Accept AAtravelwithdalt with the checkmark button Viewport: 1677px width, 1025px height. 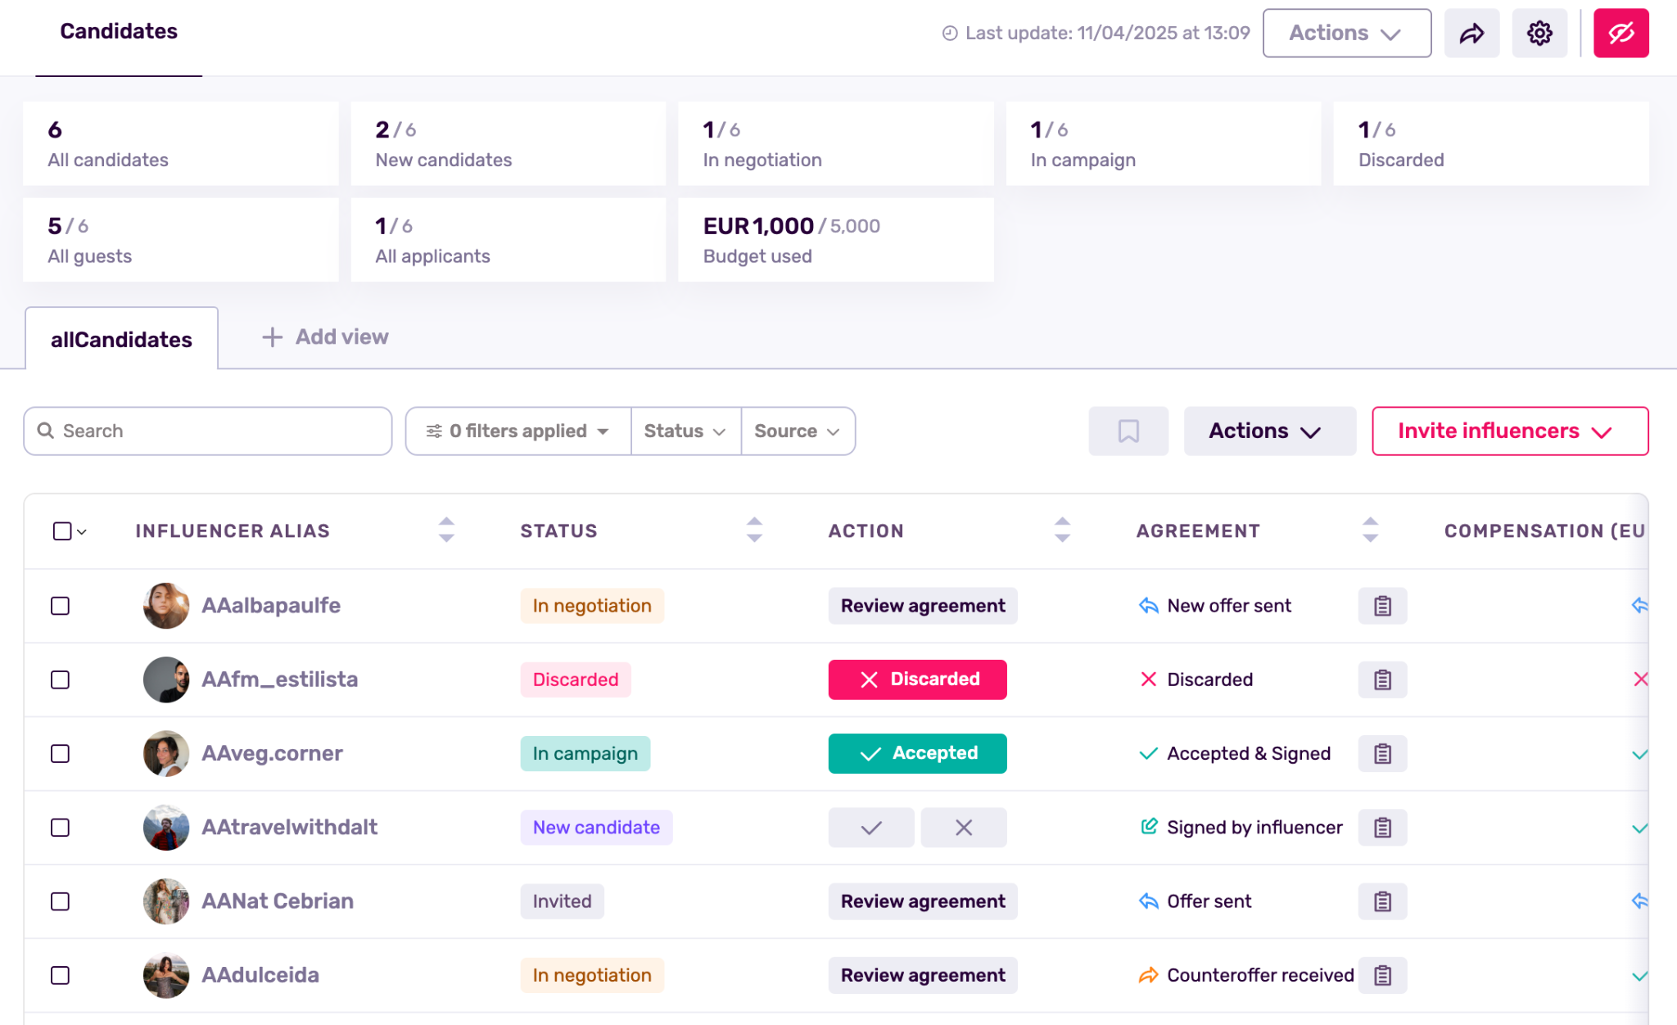pyautogui.click(x=870, y=828)
